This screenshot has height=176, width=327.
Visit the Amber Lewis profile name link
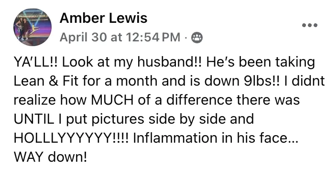(x=103, y=18)
